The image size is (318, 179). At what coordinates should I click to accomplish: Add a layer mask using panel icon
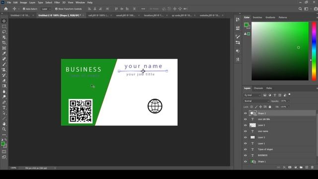click(x=290, y=168)
